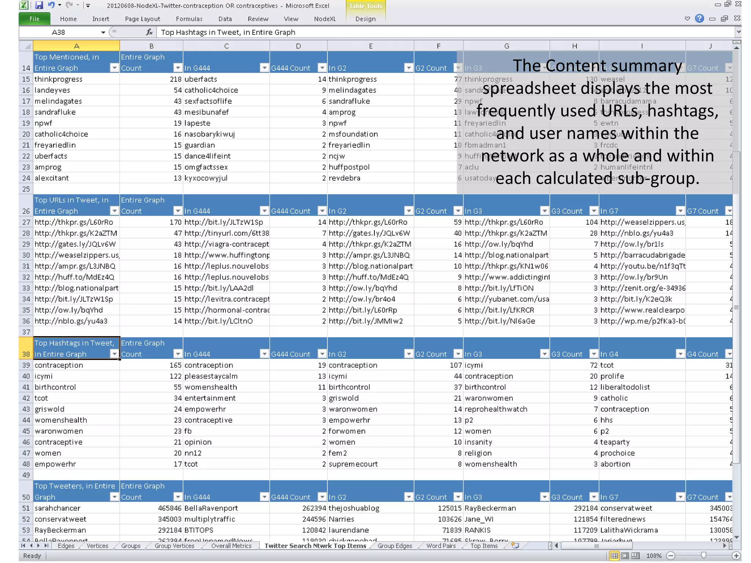This screenshot has height=563, width=751.
Task: Go to last sheet with tab scroll arrow
Action: click(46, 545)
